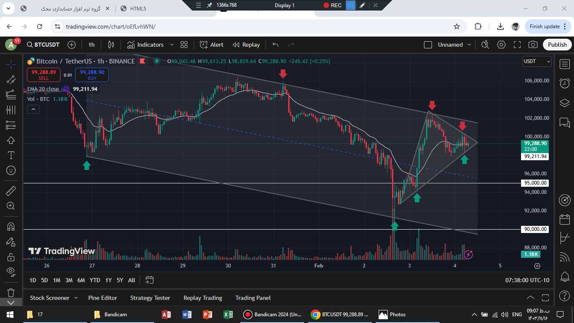The width and height of the screenshot is (574, 323).
Task: Select the ruler measure tool
Action: pos(11,191)
